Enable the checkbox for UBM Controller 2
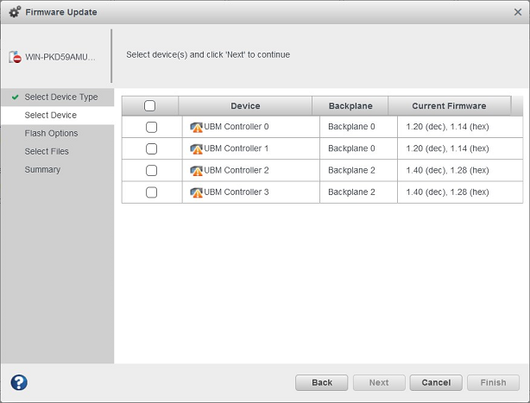530x403 pixels. coord(152,171)
